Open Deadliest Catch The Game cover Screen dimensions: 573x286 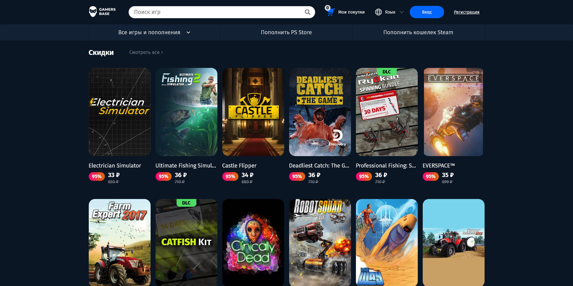pyautogui.click(x=320, y=112)
